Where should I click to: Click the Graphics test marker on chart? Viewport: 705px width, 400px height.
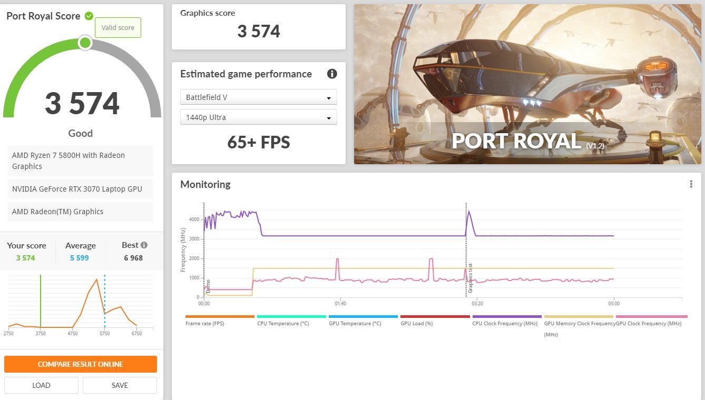(471, 278)
